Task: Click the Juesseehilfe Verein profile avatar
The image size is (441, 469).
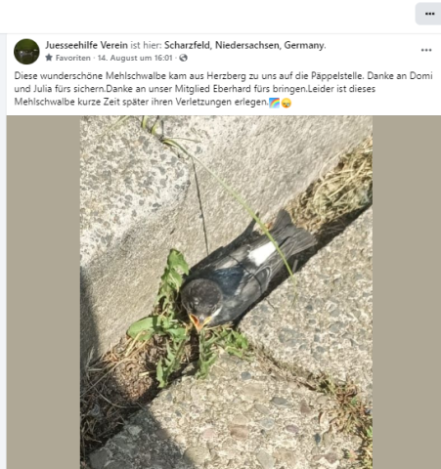Action: coord(26,52)
